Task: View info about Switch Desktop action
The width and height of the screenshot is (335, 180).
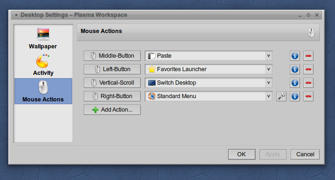Action: click(x=295, y=83)
